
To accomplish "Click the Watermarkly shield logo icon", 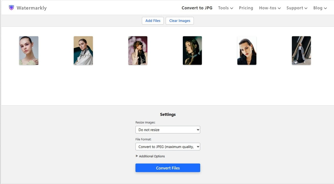I will tap(11, 8).
